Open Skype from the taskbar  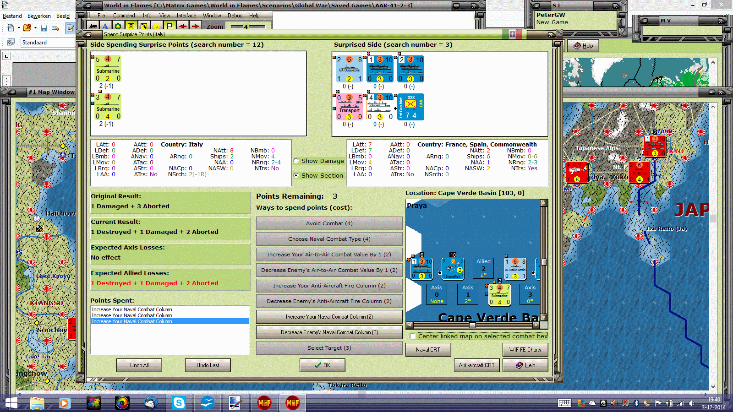[x=179, y=403]
